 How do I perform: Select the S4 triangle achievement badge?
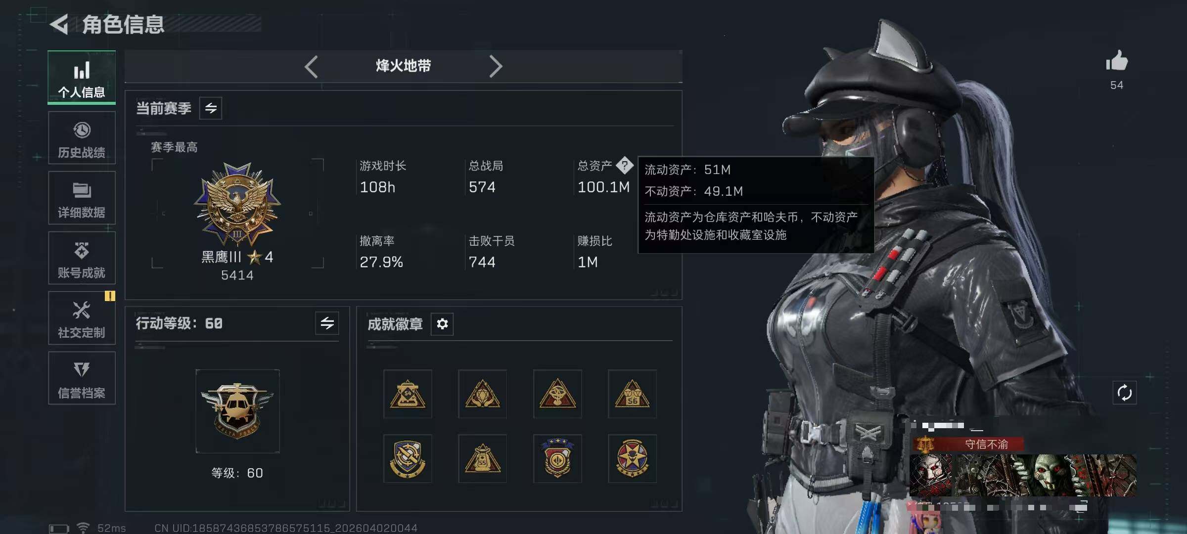coord(408,394)
